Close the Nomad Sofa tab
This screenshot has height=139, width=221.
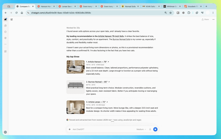point(138,6)
